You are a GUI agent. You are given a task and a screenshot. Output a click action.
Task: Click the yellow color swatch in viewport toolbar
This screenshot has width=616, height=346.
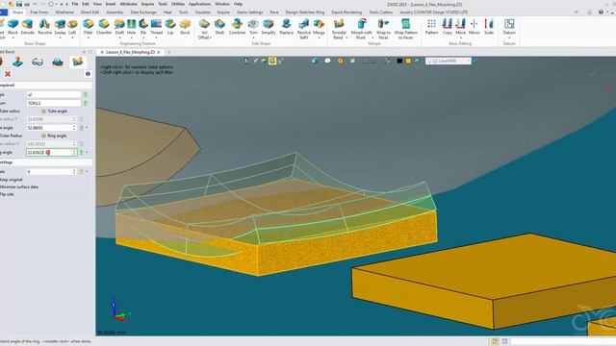coord(408,61)
